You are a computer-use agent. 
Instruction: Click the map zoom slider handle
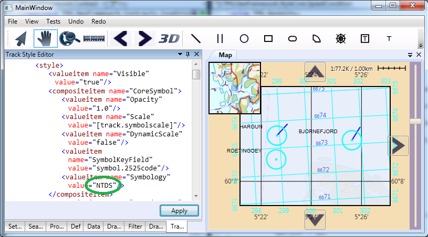(x=415, y=121)
